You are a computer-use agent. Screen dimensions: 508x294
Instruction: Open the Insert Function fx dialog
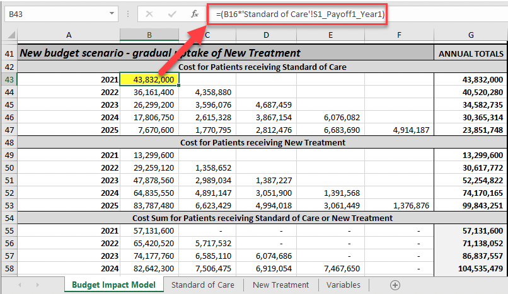pyautogui.click(x=194, y=14)
